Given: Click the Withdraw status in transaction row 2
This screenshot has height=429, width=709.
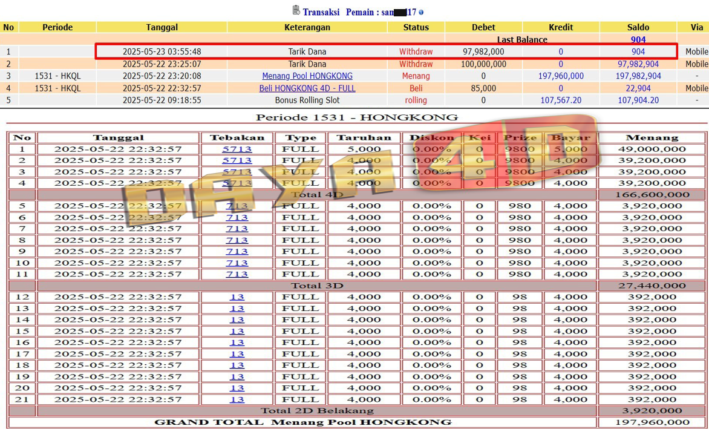Looking at the screenshot, I should click(x=416, y=64).
